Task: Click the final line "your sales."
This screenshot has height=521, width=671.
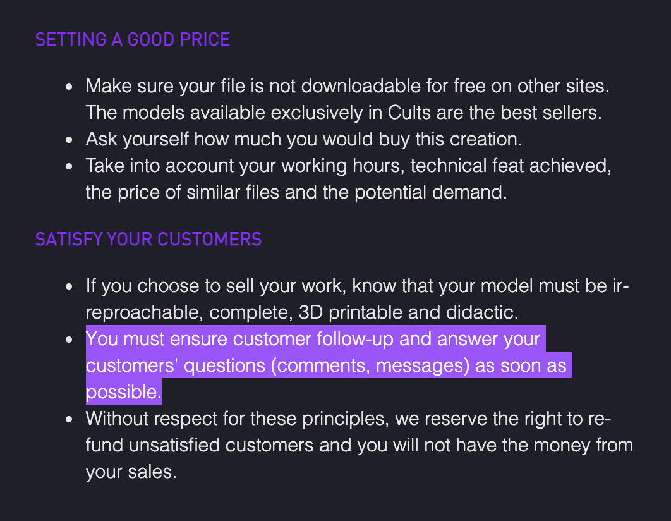Action: 131,472
